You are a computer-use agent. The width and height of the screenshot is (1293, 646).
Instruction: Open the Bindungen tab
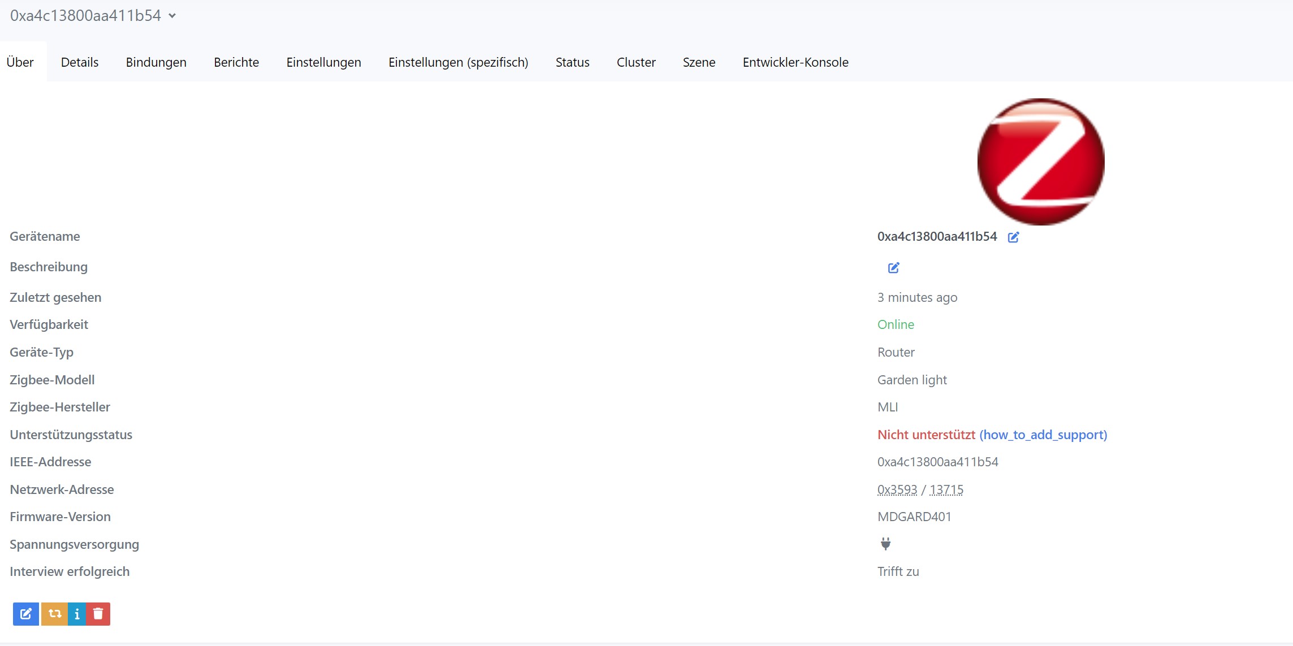coord(156,62)
